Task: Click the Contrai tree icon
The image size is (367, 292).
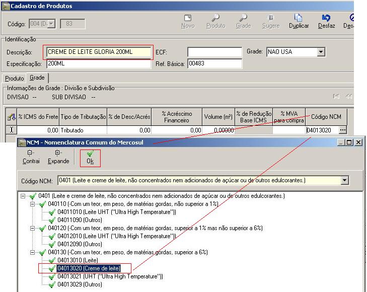Action: pos(30,153)
